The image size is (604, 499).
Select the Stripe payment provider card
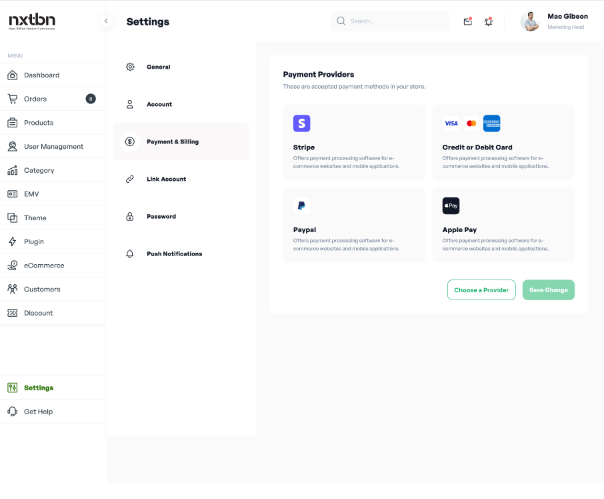pos(354,142)
